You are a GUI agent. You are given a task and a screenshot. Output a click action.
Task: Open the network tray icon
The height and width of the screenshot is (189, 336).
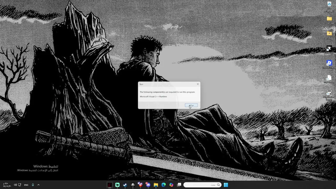point(20,185)
